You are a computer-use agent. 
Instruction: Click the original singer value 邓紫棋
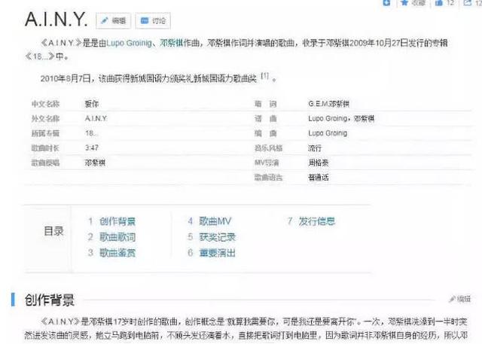click(x=95, y=163)
